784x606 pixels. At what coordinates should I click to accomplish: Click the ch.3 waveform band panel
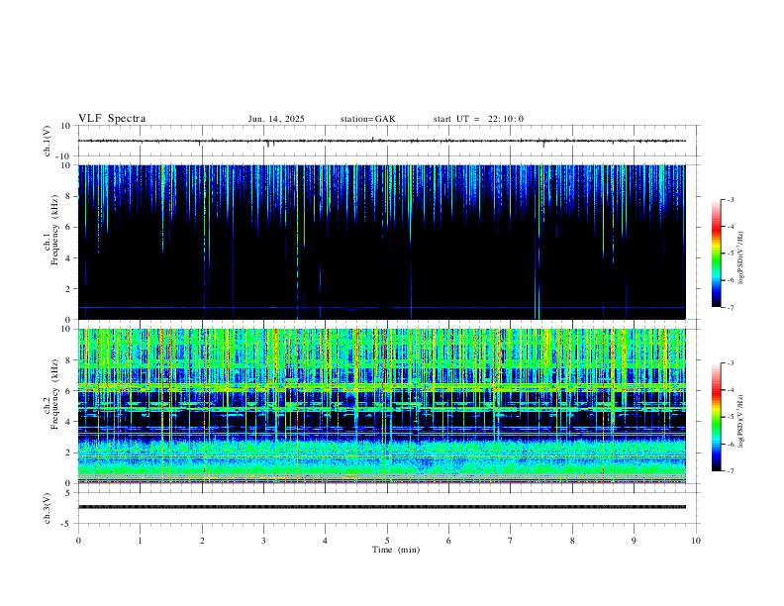387,508
